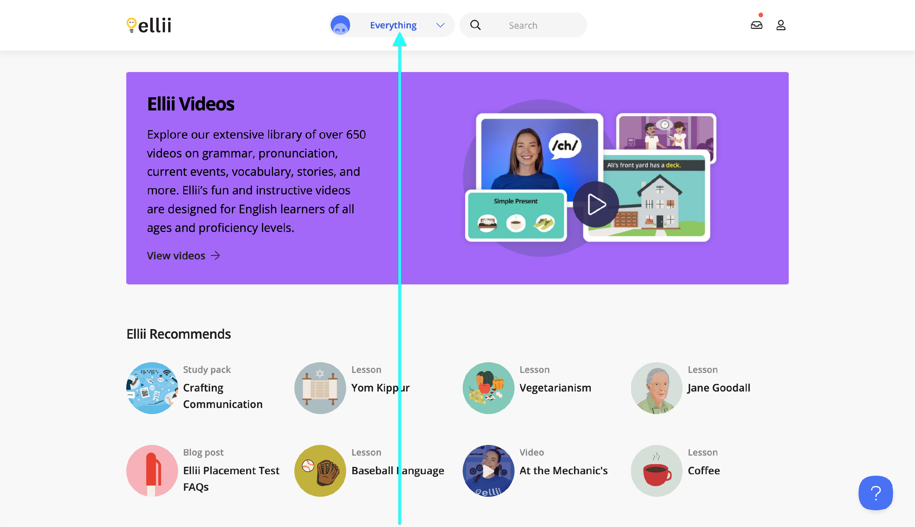Open the blue help question button

coord(875,493)
